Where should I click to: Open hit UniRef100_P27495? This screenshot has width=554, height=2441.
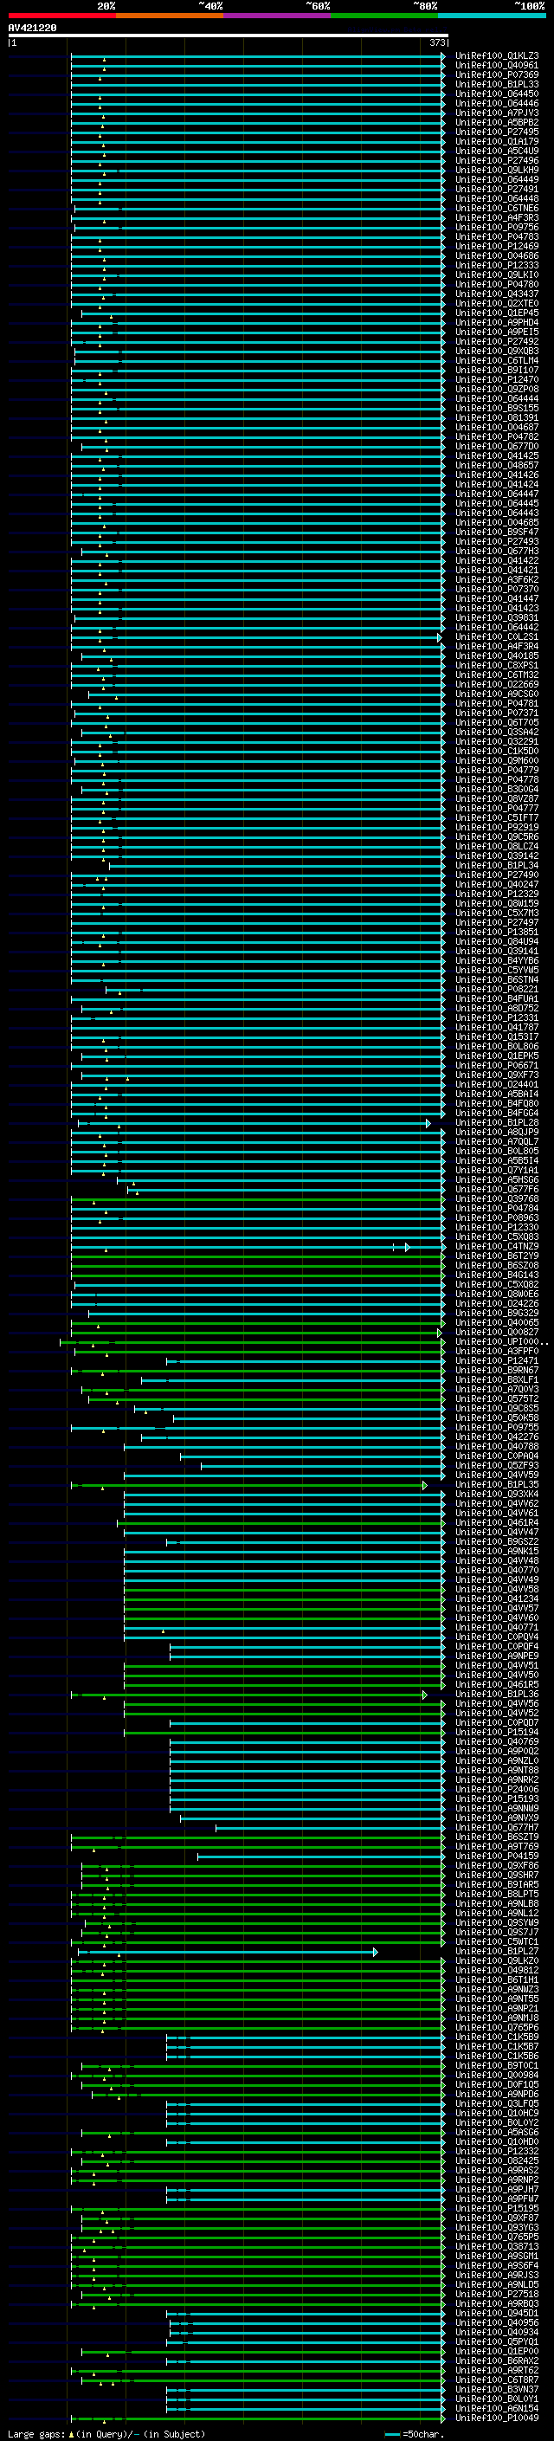pyautogui.click(x=497, y=132)
